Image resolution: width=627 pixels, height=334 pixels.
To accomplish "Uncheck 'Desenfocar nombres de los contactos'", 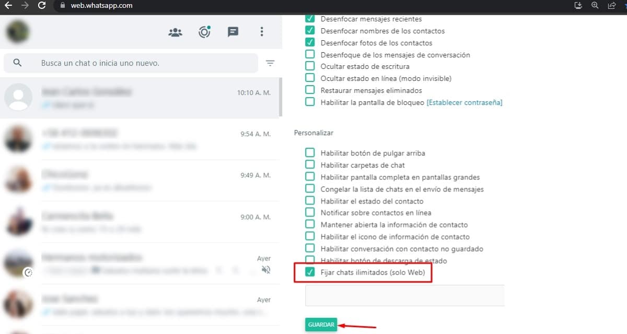I will 310,30.
